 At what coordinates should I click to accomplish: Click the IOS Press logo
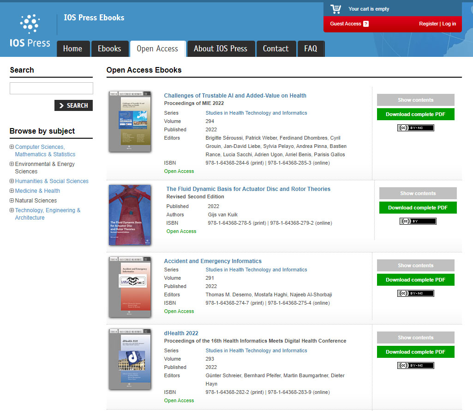30,31
